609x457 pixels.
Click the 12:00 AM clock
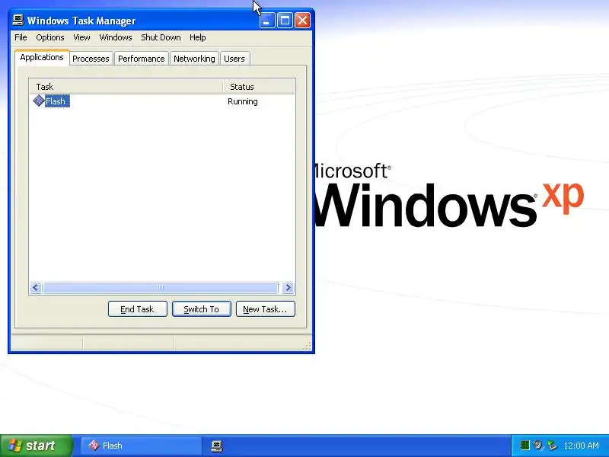click(x=581, y=446)
